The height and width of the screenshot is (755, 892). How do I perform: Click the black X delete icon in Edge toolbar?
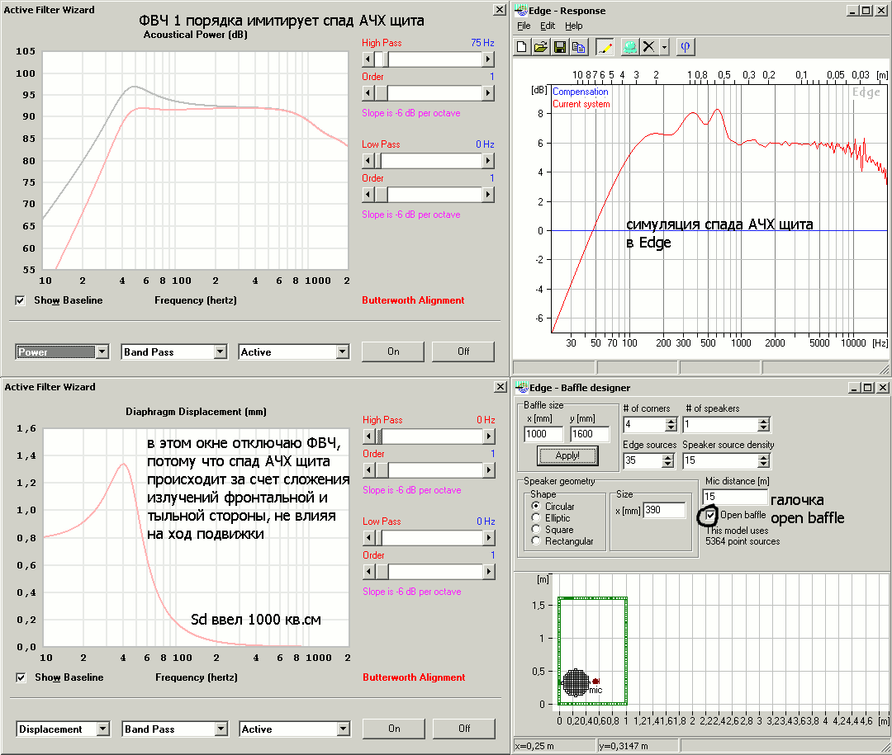point(648,47)
